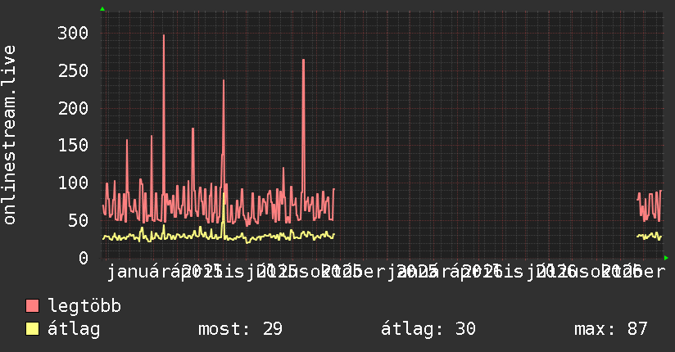Click the tallest red peak near 300
Screen dimensions: 675x352
click(164, 37)
